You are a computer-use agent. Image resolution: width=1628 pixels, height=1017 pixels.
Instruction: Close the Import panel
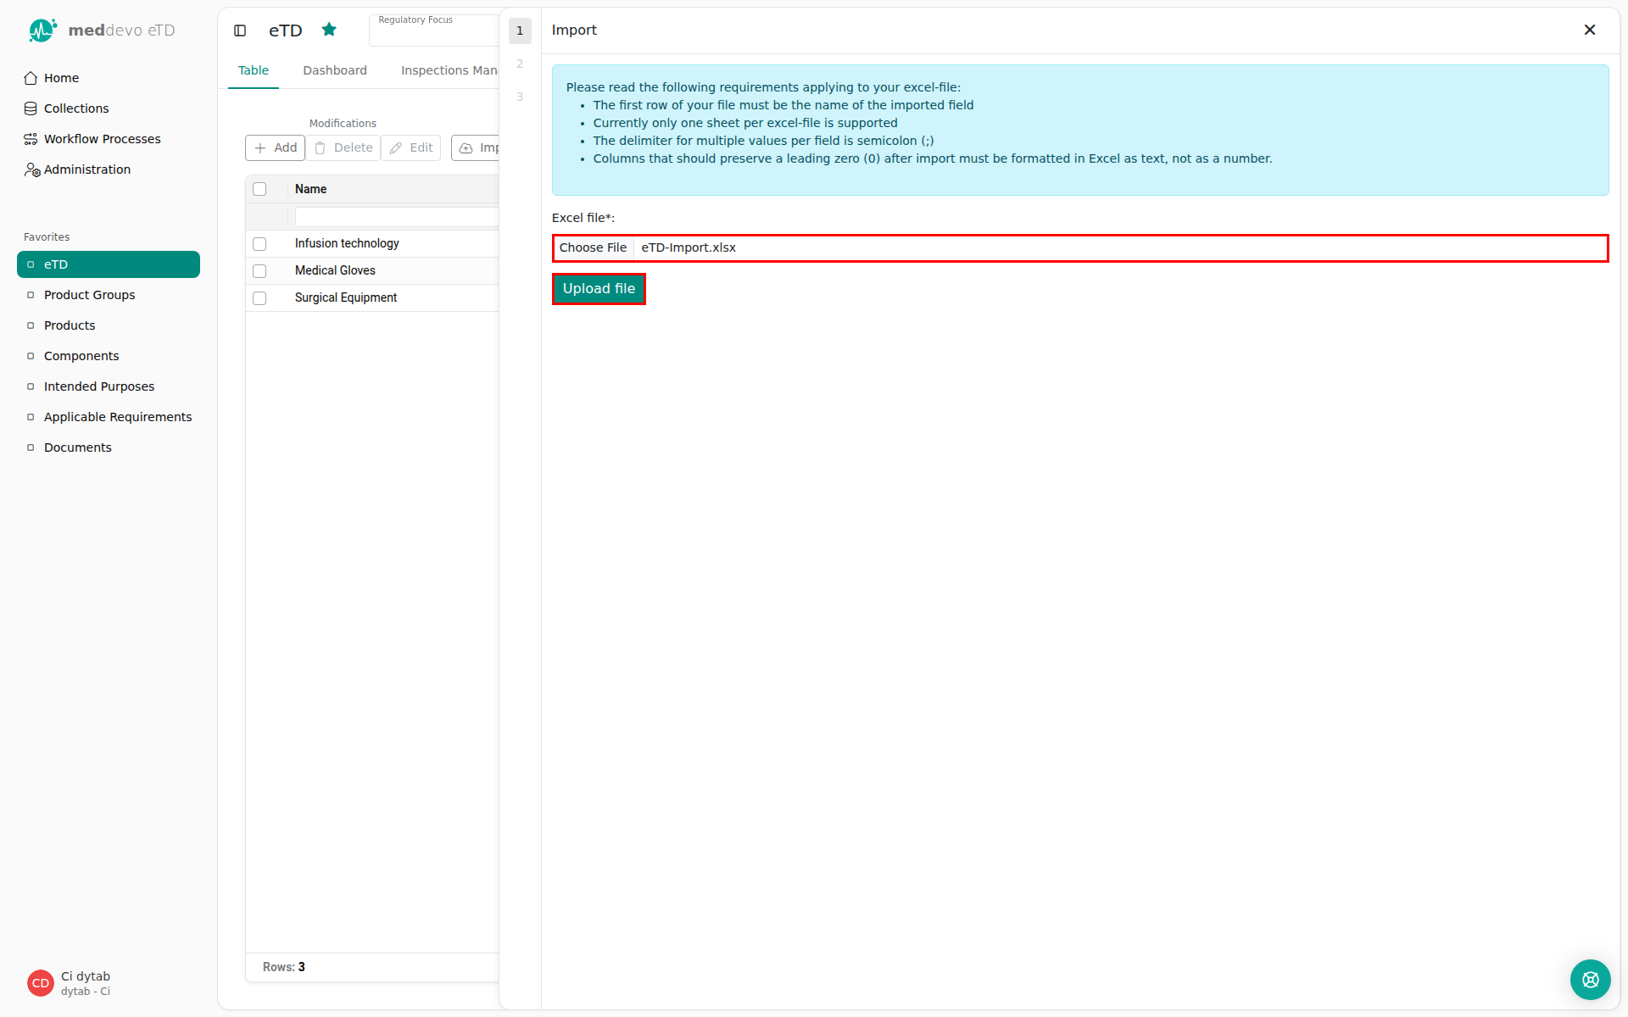tap(1590, 30)
